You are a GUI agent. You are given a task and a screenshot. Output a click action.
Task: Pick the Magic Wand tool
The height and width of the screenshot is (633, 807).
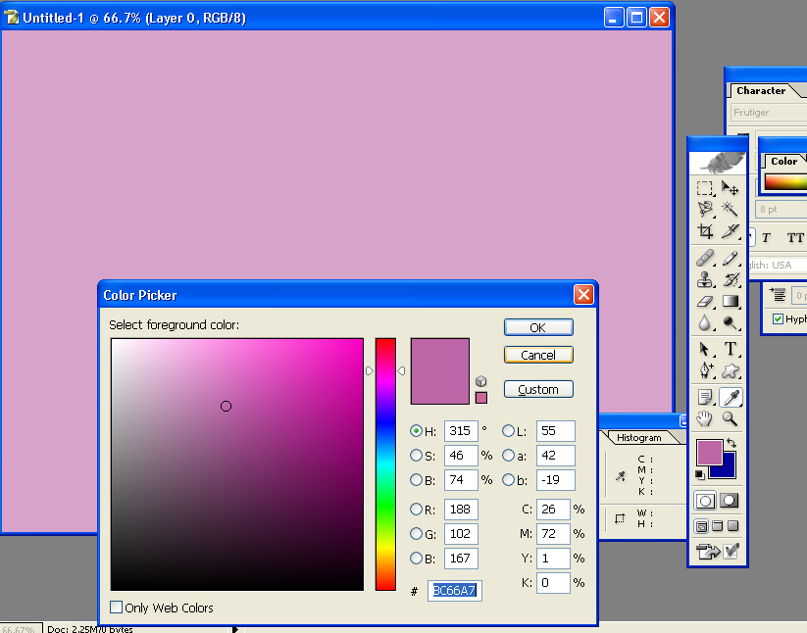pyautogui.click(x=731, y=210)
